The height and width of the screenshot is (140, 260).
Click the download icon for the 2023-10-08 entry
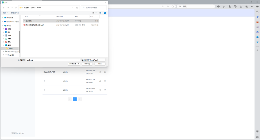pyautogui.click(x=105, y=90)
